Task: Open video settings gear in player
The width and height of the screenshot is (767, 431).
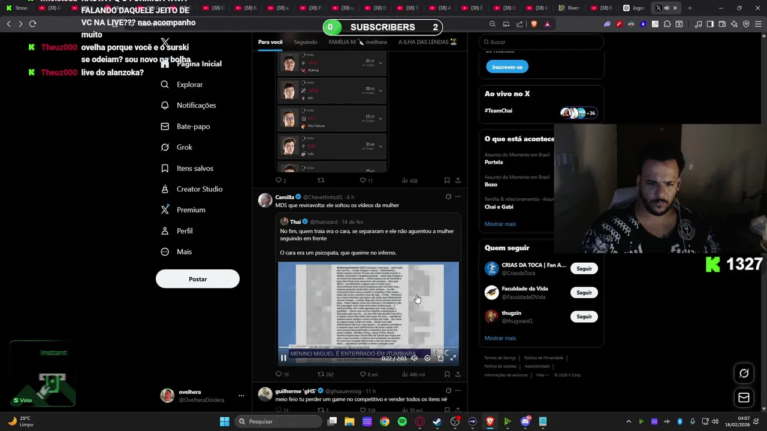Action: coord(427,358)
